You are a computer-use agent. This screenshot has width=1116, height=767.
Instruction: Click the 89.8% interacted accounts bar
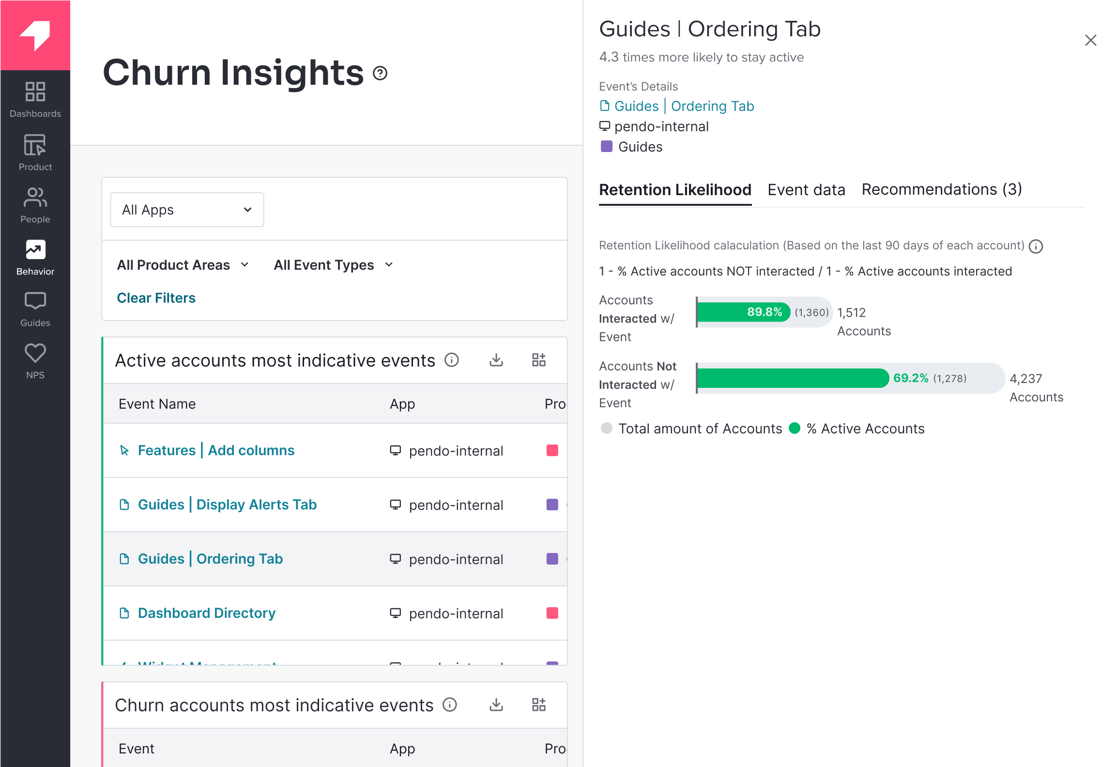744,312
